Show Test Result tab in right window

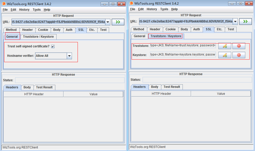click(x=172, y=87)
